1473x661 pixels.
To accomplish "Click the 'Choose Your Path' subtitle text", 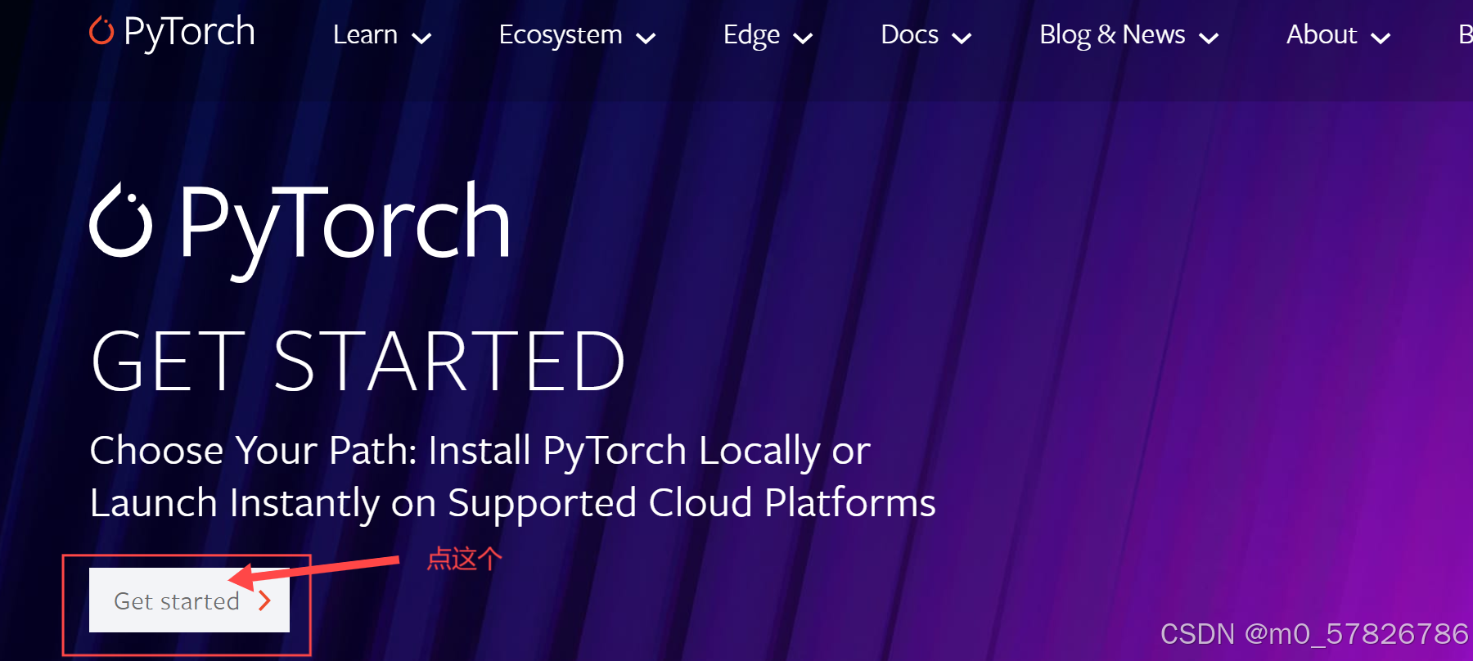I will [x=512, y=476].
